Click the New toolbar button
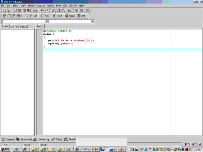 45,16
